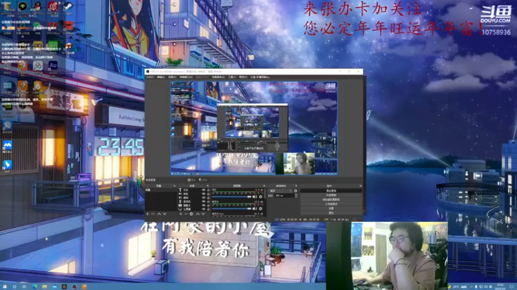This screenshot has width=517, height=290.
Task: Click 开始录制 Start Recording button
Action: (331, 195)
